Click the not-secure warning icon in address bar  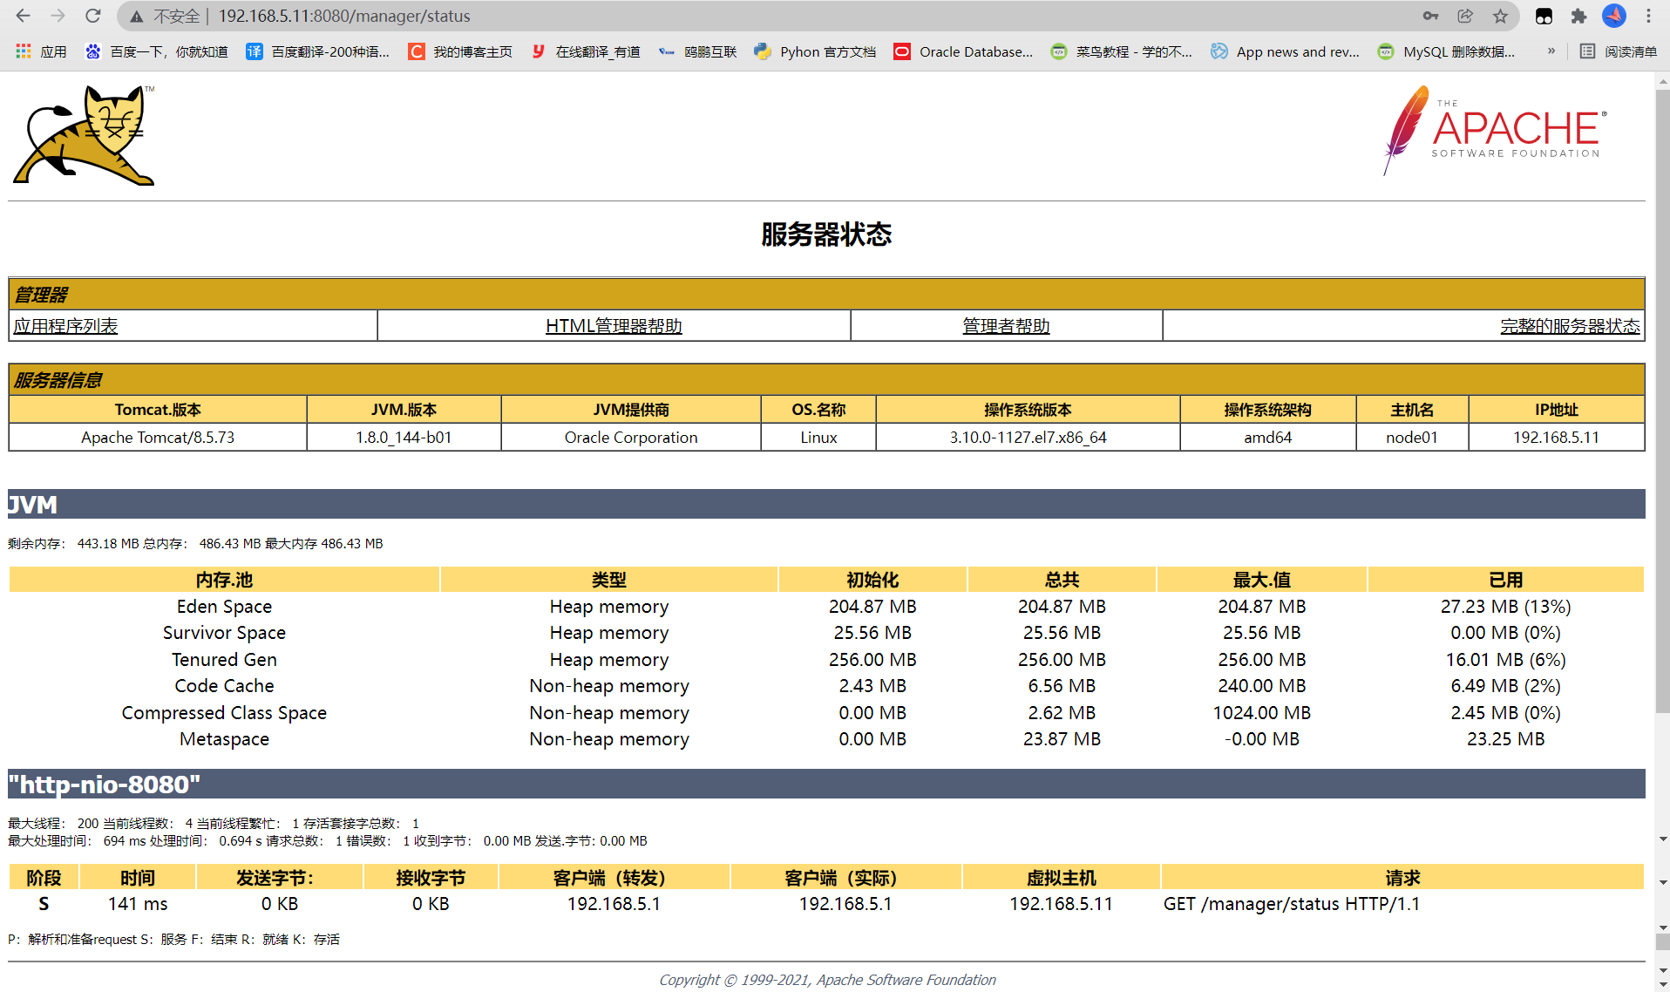[x=136, y=17]
